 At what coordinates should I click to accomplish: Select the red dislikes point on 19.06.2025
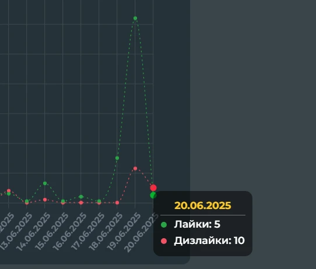pyautogui.click(x=135, y=168)
